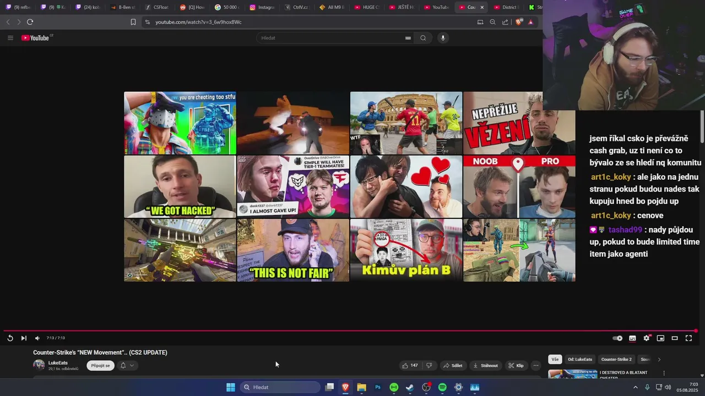The width and height of the screenshot is (705, 396).
Task: Open the player settings gear
Action: coord(647,338)
